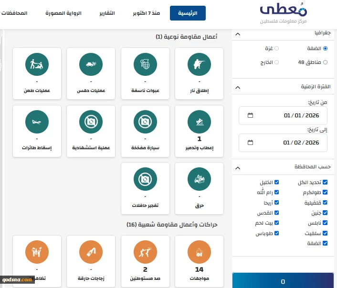Screen dimensions: 337x288
Task: Collapse the by governorate (حسب المحافظة) section
Action: click(x=238, y=167)
